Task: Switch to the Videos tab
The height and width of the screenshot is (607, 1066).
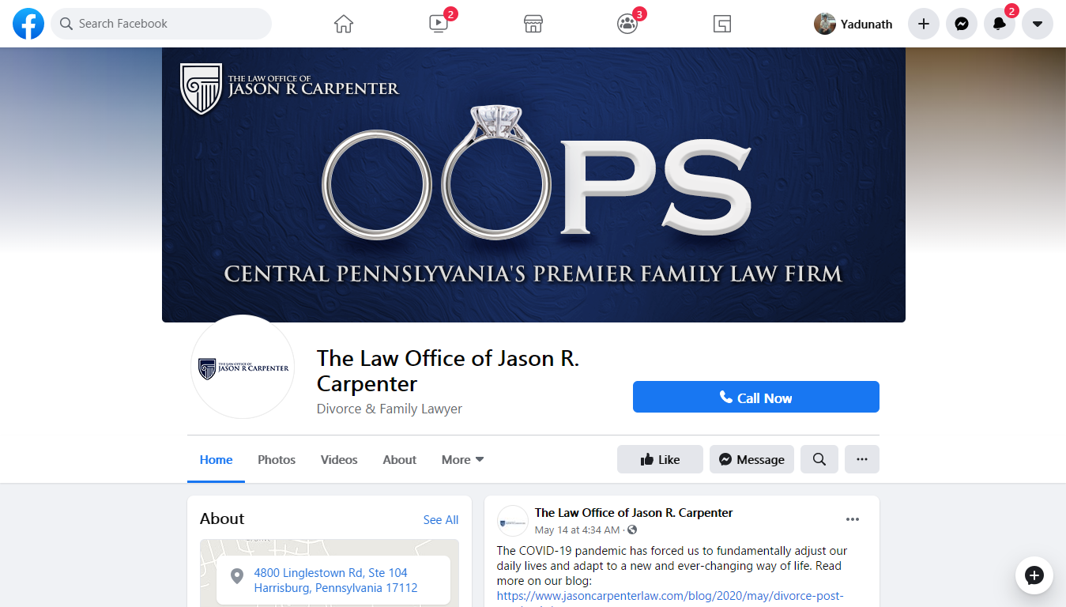Action: click(x=339, y=460)
